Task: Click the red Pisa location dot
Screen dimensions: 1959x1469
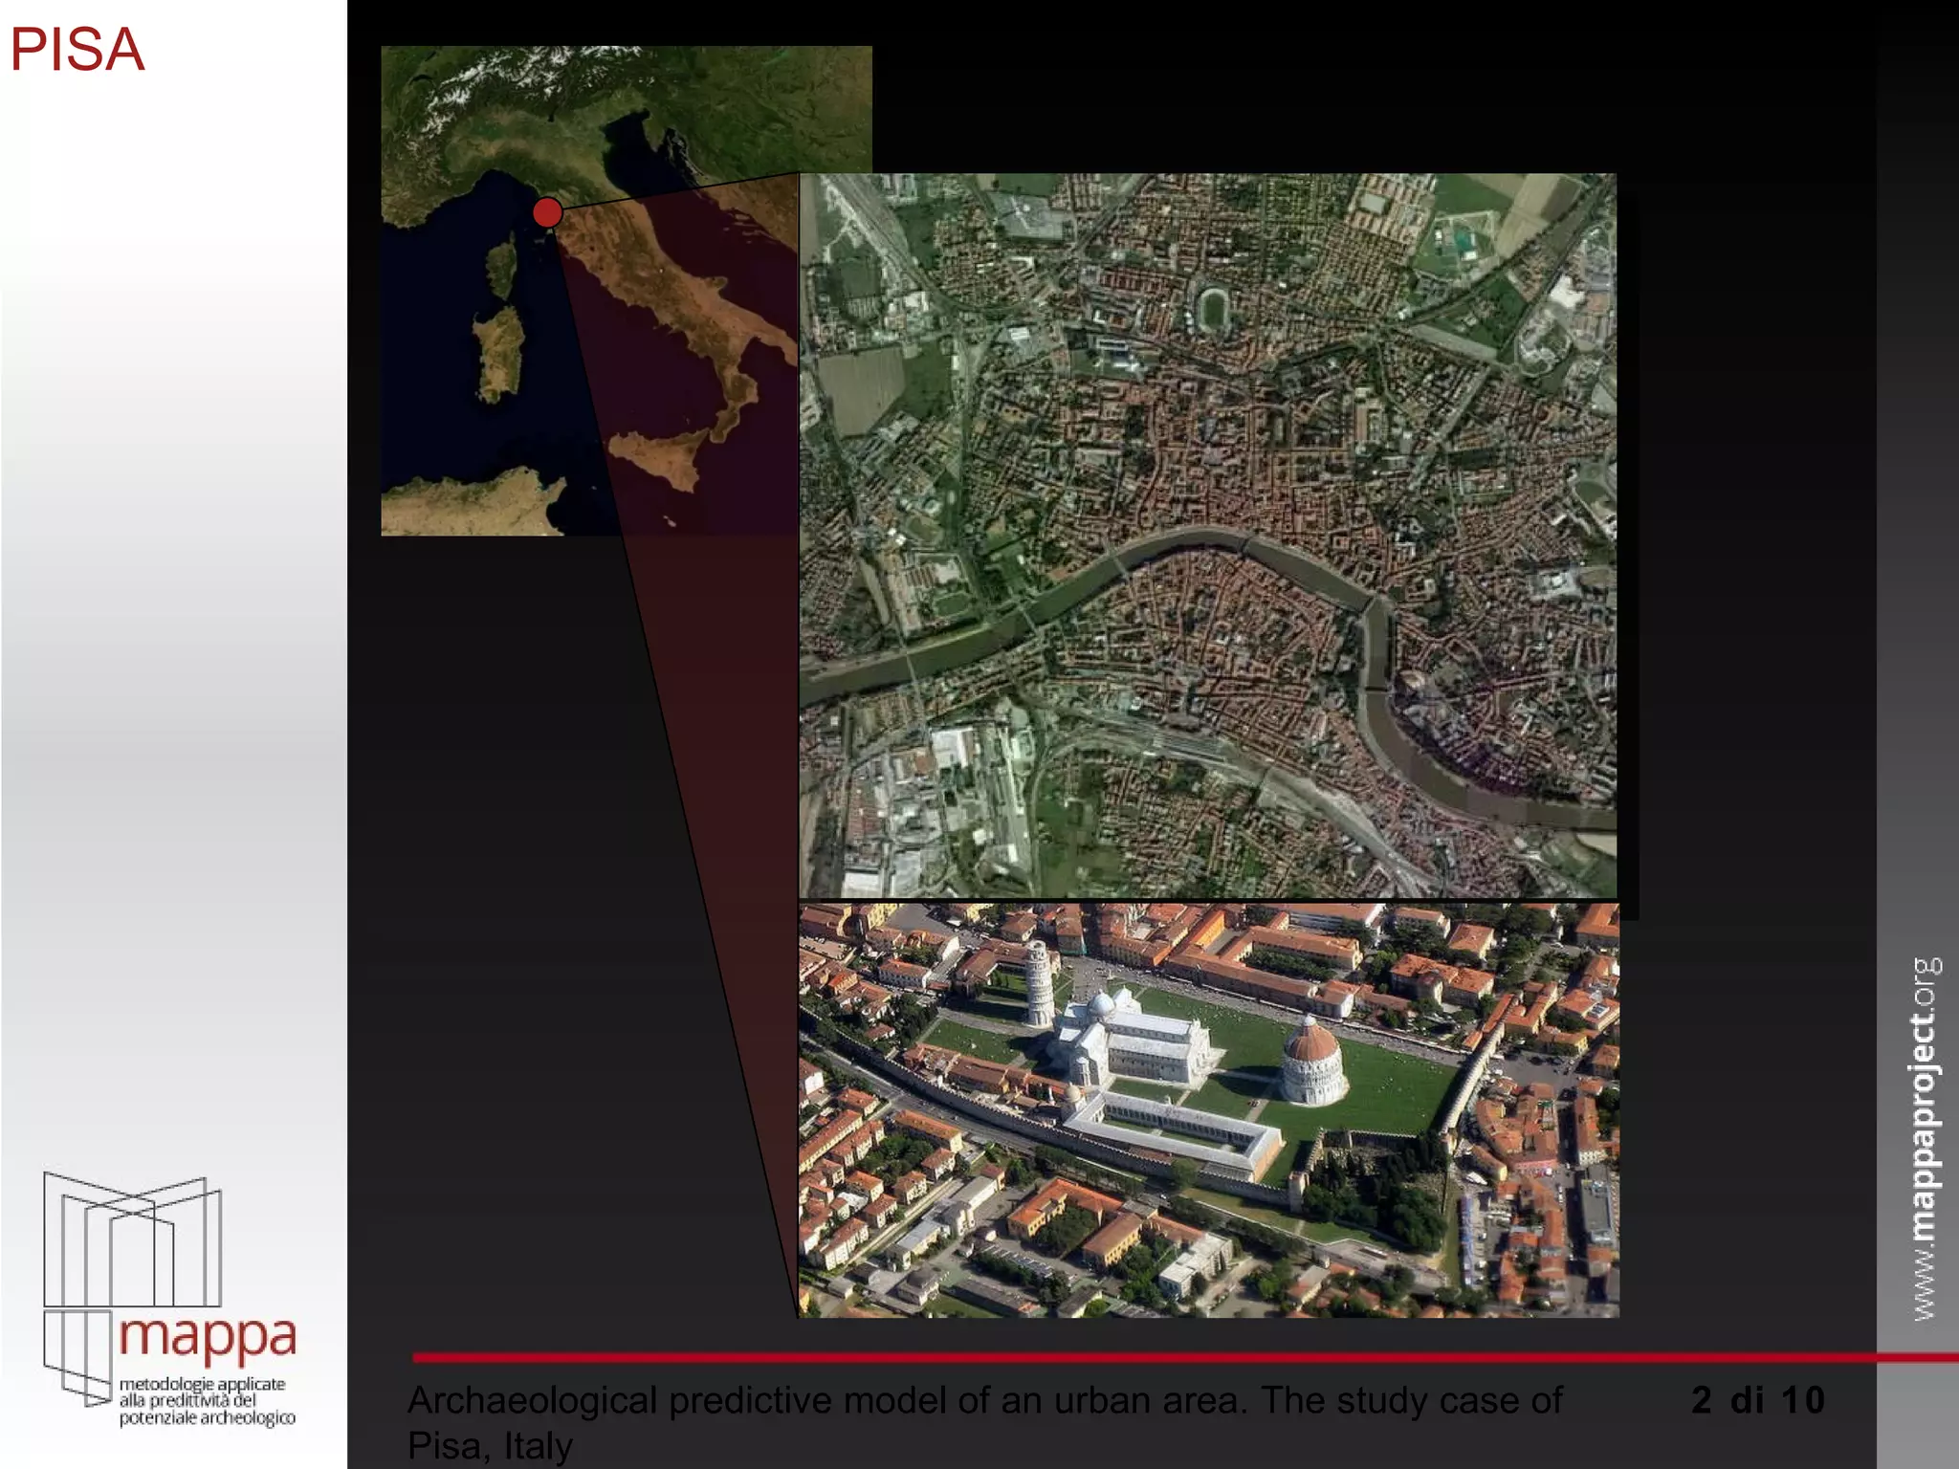Action: (x=547, y=212)
